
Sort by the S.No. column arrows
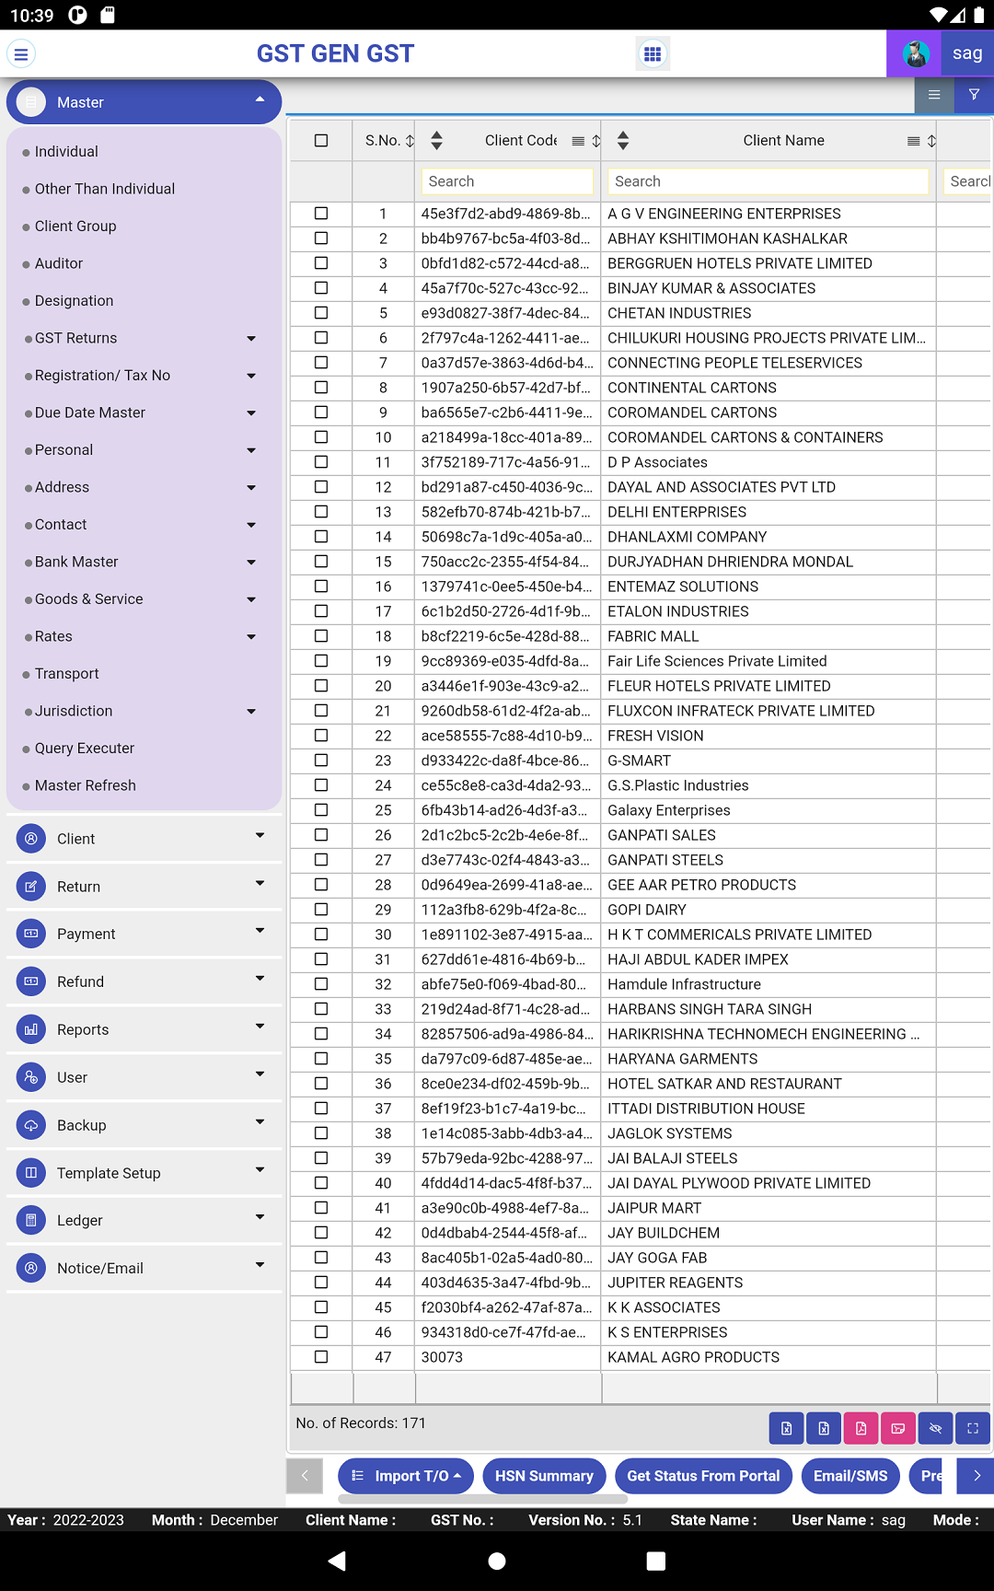tap(410, 141)
